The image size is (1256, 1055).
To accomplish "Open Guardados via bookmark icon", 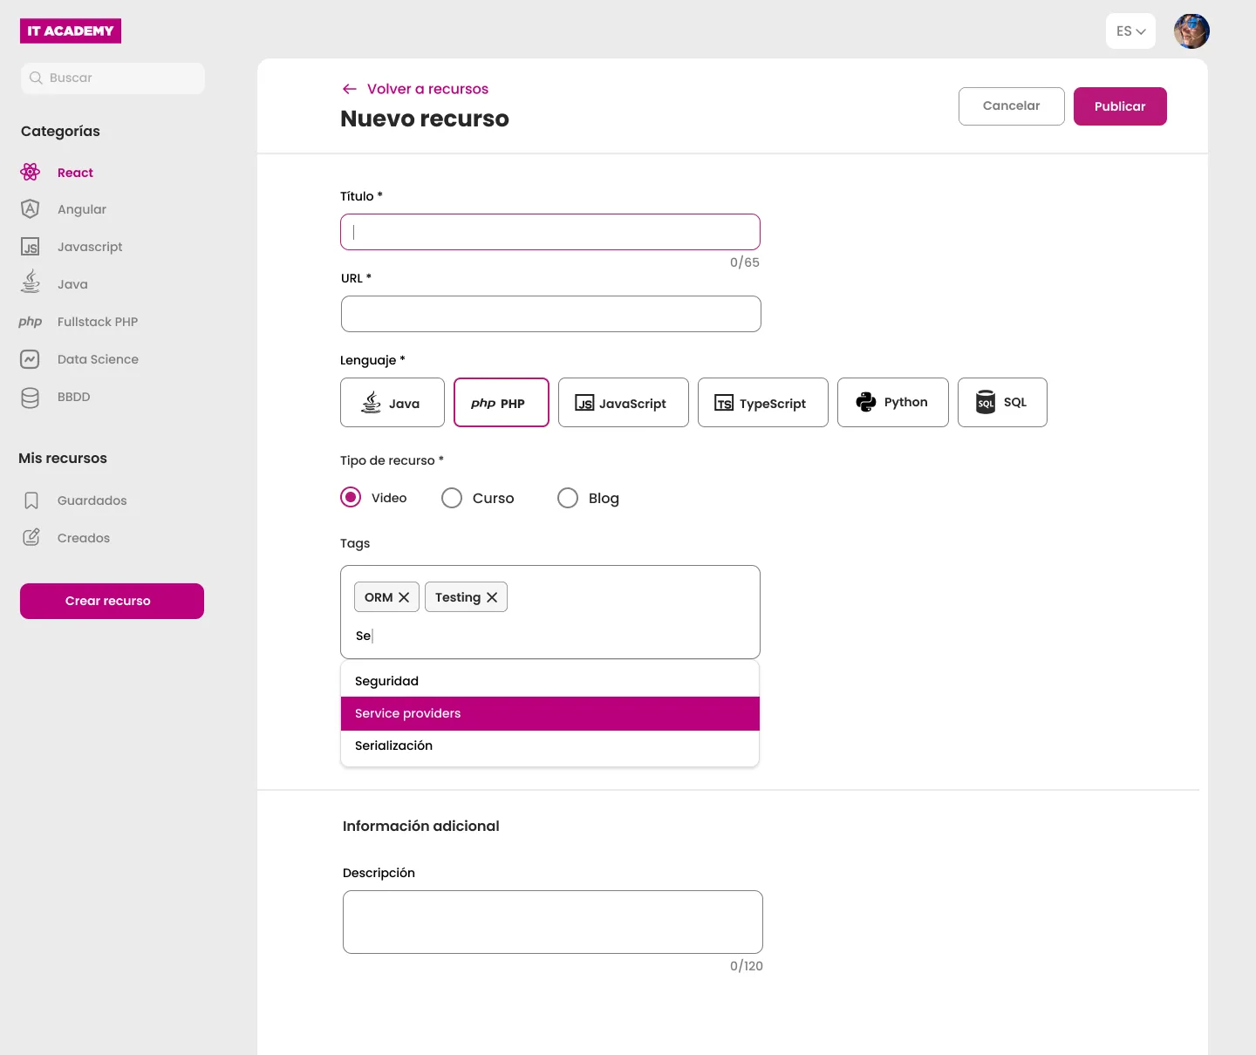I will click(31, 500).
